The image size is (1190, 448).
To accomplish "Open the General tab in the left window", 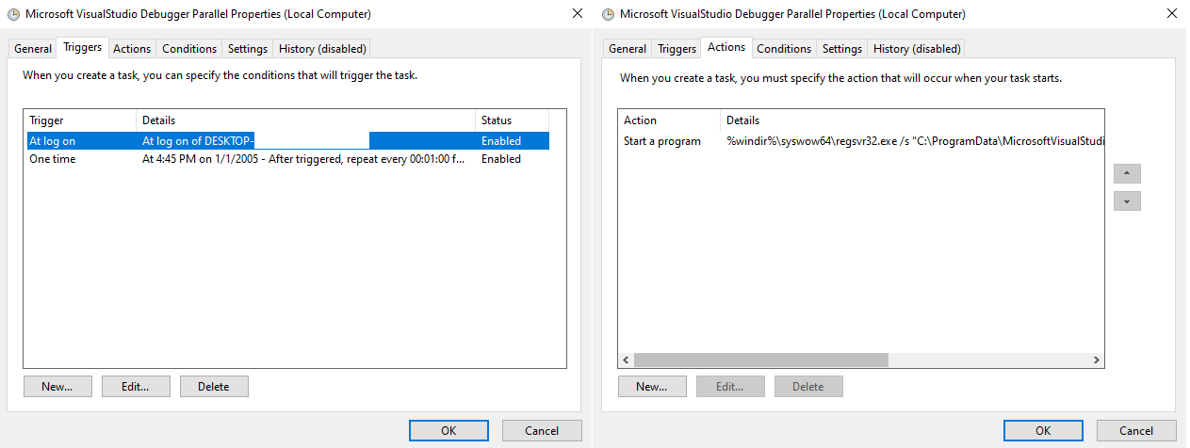I will click(x=33, y=49).
